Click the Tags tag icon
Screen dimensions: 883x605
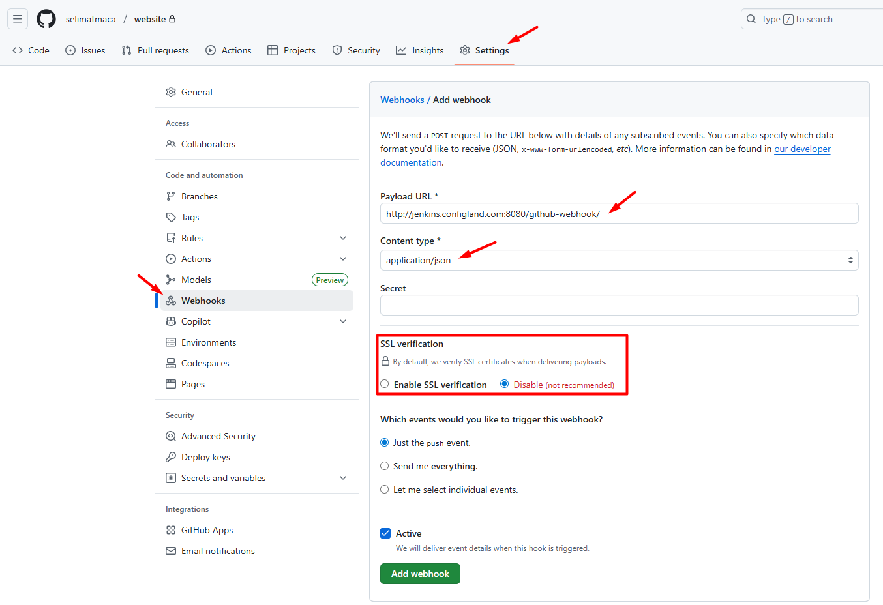click(x=171, y=217)
